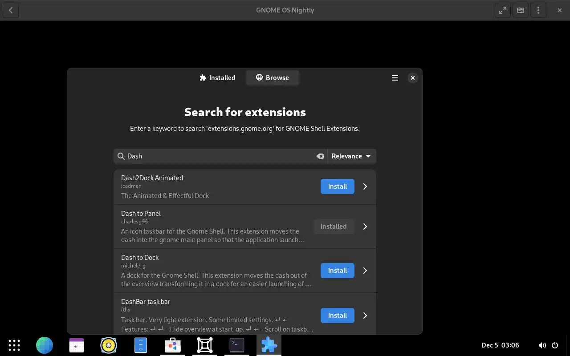Click the Installed button for Dash to Panel
Viewport: 570px width, 356px height.
(334, 227)
